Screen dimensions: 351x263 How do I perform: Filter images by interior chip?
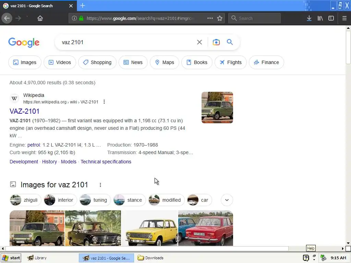(x=60, y=200)
